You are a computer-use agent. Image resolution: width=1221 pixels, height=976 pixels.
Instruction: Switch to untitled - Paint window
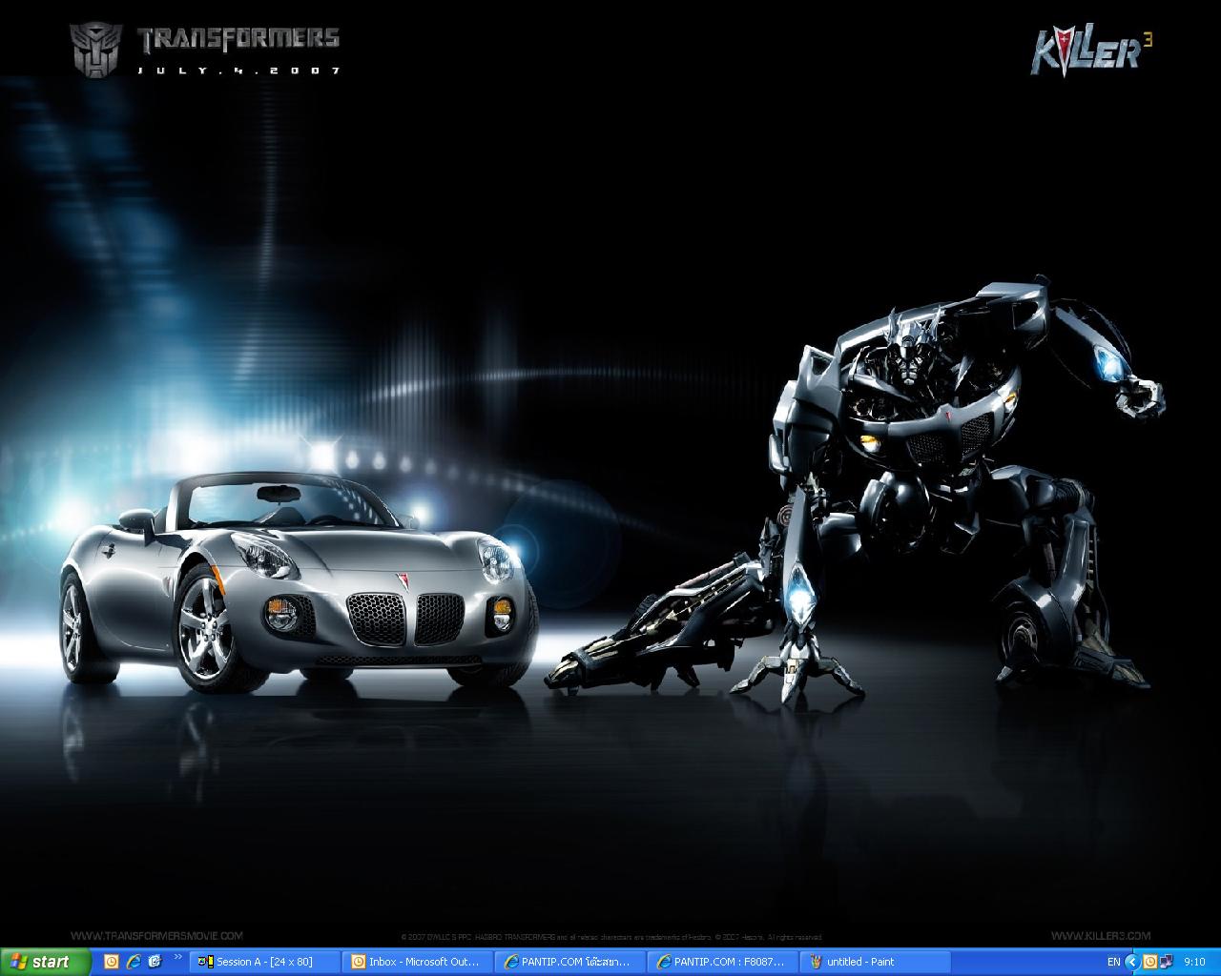875,962
